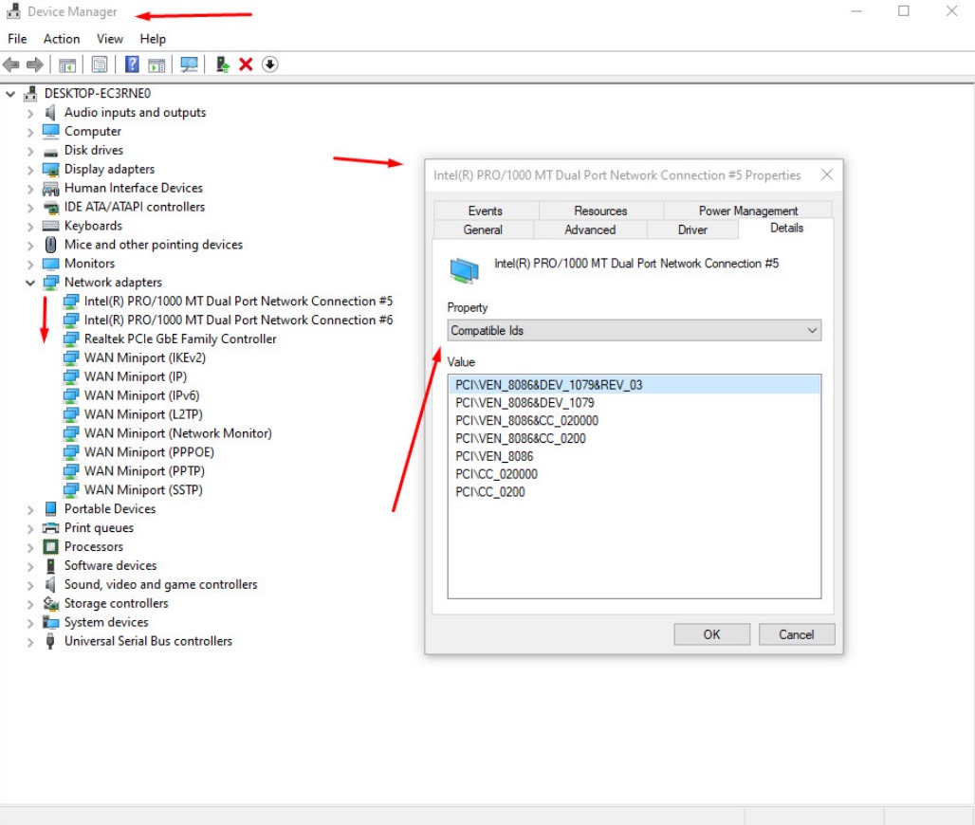Select value PCI\VEN_8086&DEV_1079

[524, 403]
